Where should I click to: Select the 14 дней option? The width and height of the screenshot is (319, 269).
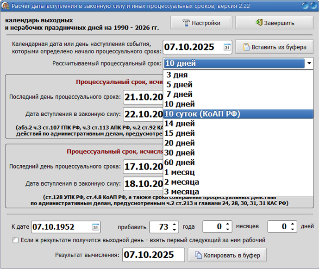(180, 124)
